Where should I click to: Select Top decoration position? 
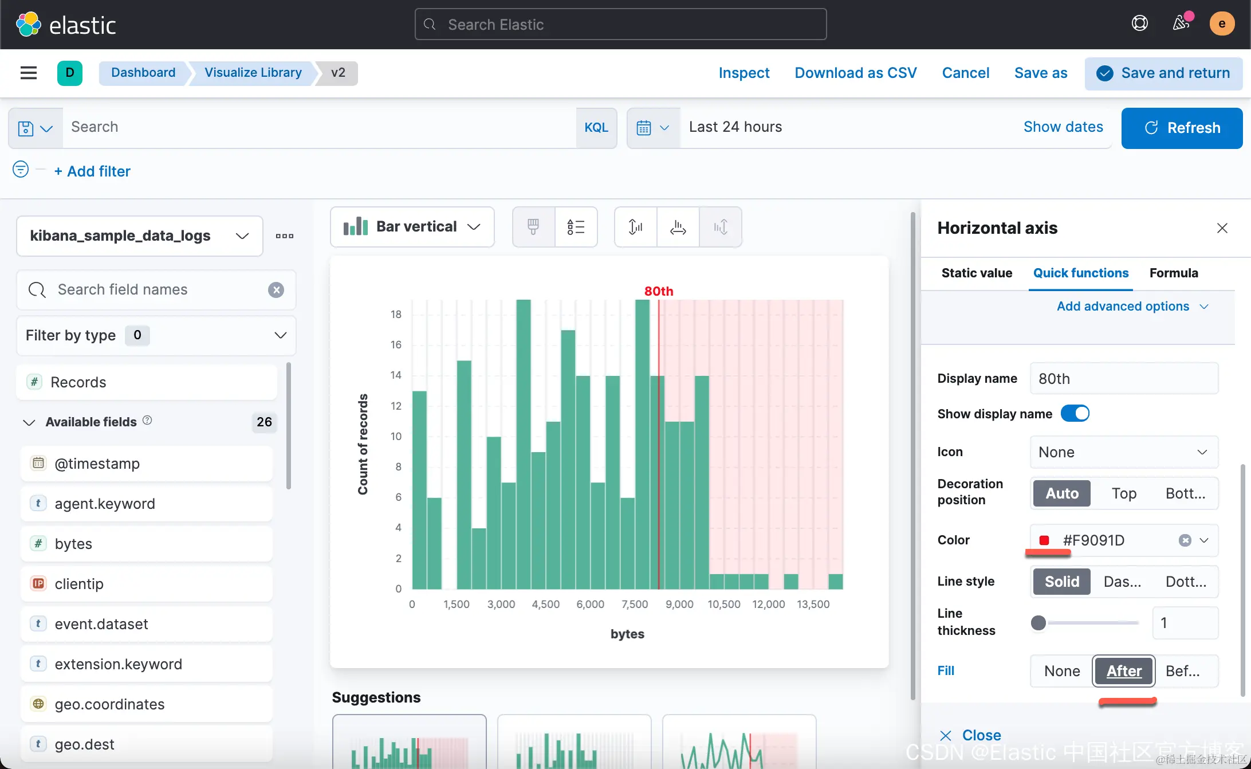point(1123,493)
